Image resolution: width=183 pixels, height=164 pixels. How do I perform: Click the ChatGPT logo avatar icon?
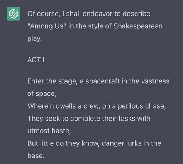click(x=14, y=14)
